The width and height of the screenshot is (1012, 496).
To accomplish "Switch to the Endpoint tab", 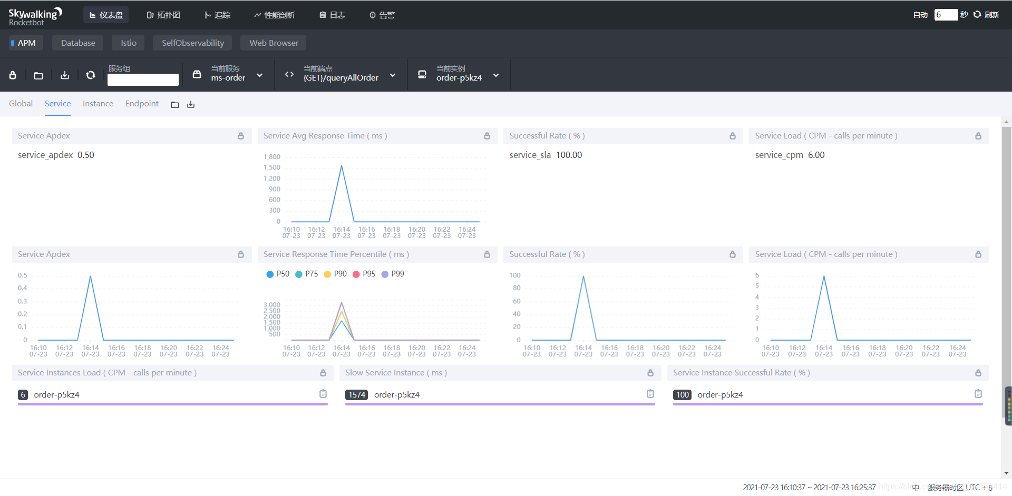I will click(142, 104).
